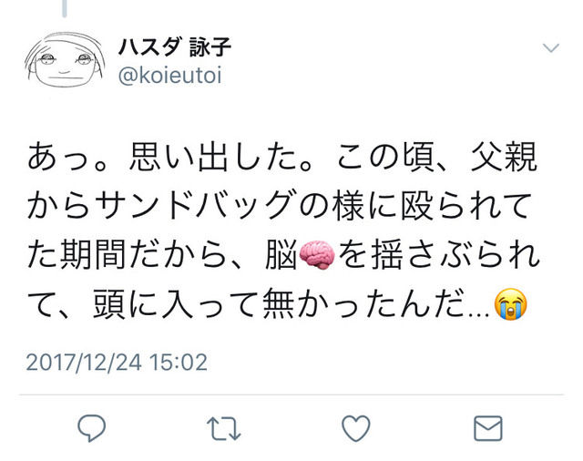This screenshot has width=583, height=461.
Task: Click the 15:02 time in timestamp
Action: click(179, 362)
